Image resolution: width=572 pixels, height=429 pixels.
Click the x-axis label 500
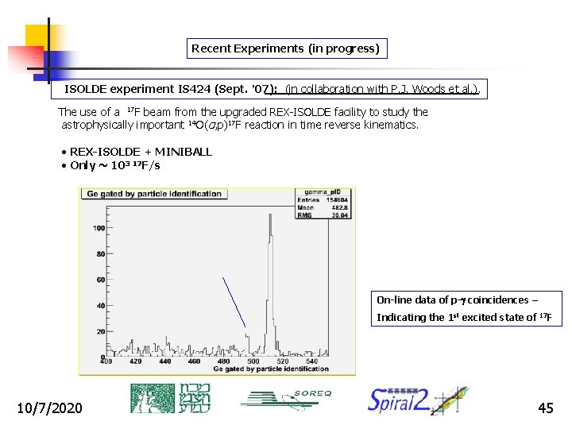(x=253, y=361)
